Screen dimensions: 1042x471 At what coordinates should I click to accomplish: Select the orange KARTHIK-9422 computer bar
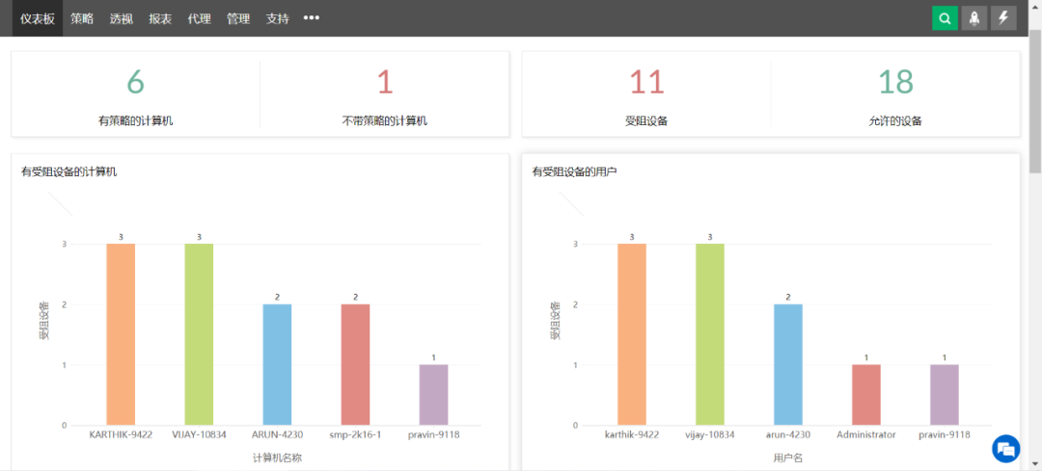[x=121, y=334]
